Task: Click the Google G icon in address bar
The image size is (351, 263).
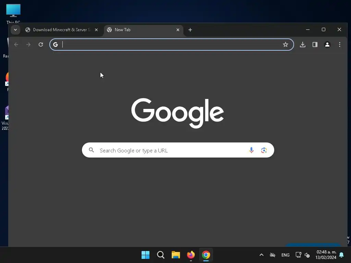Action: (56, 45)
